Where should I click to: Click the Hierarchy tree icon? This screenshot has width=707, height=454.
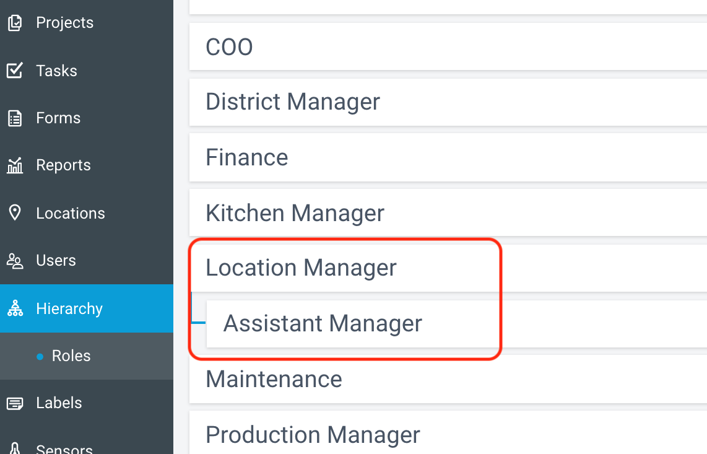pos(15,308)
